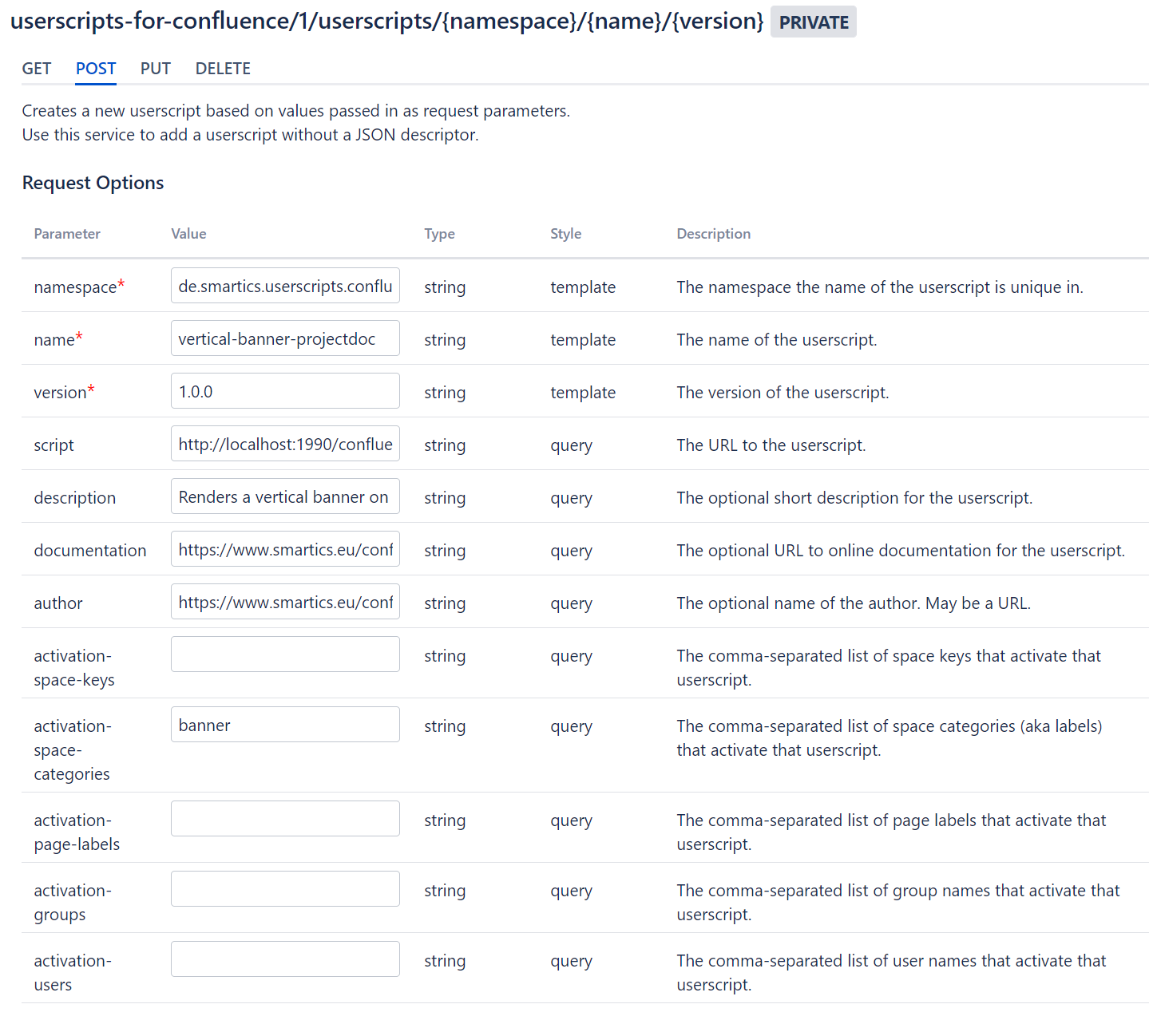This screenshot has height=1016, width=1149.
Task: Click the Request Options section heading
Action: (x=93, y=183)
